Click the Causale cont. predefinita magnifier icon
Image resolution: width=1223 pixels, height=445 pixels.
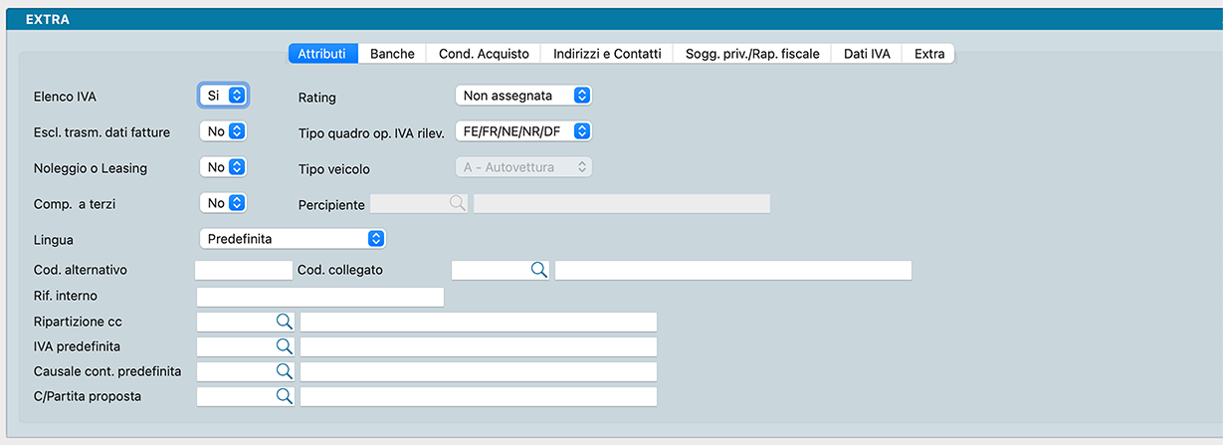284,371
